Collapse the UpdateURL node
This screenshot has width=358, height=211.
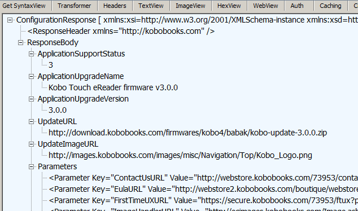[31, 122]
